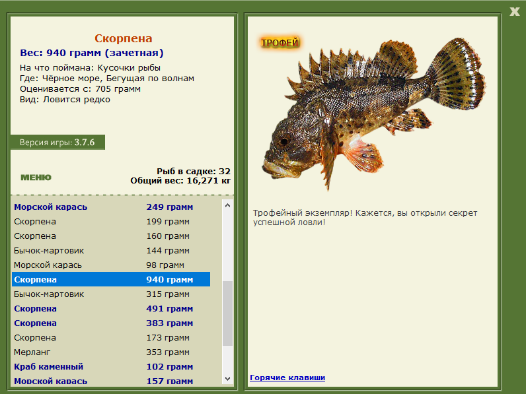The height and width of the screenshot is (394, 526).
Task: Close the fish info window with X
Action: pos(515,11)
